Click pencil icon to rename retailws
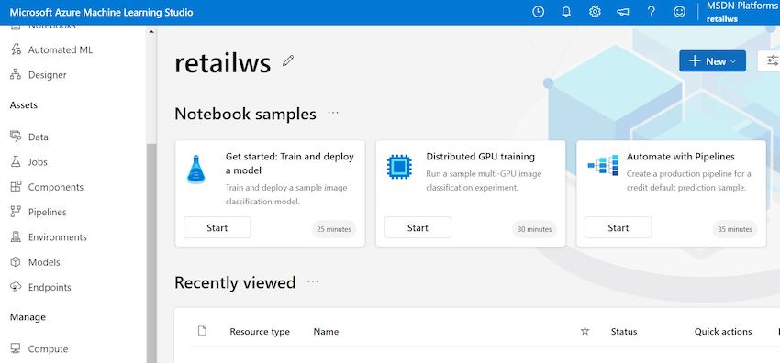Image resolution: width=780 pixels, height=363 pixels. point(288,60)
